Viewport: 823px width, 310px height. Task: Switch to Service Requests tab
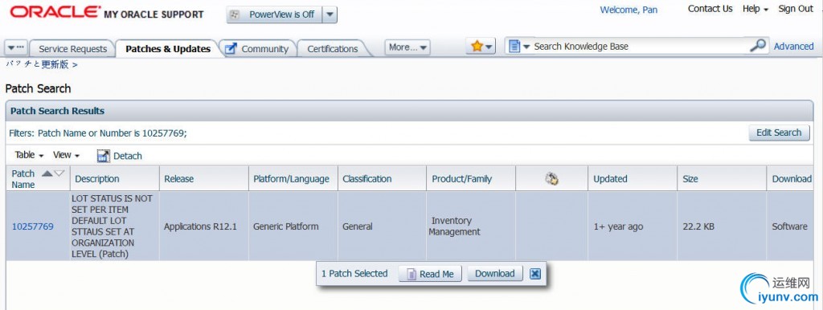click(x=72, y=49)
